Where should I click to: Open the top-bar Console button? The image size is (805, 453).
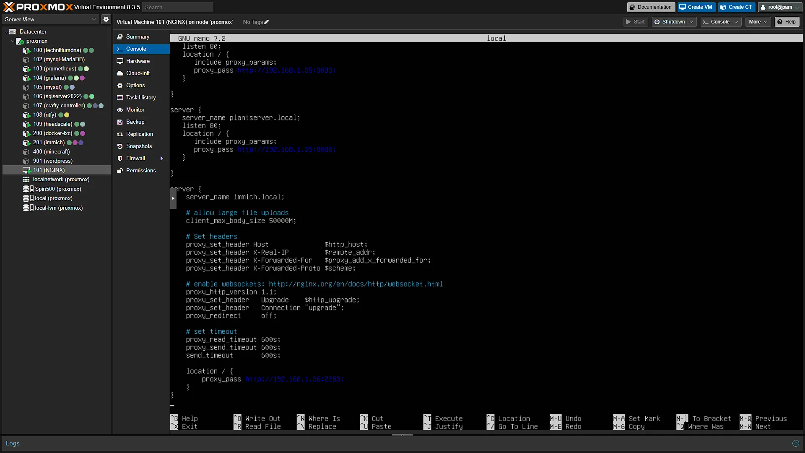click(717, 22)
